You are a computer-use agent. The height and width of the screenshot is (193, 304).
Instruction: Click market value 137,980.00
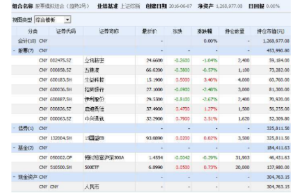[278, 168]
